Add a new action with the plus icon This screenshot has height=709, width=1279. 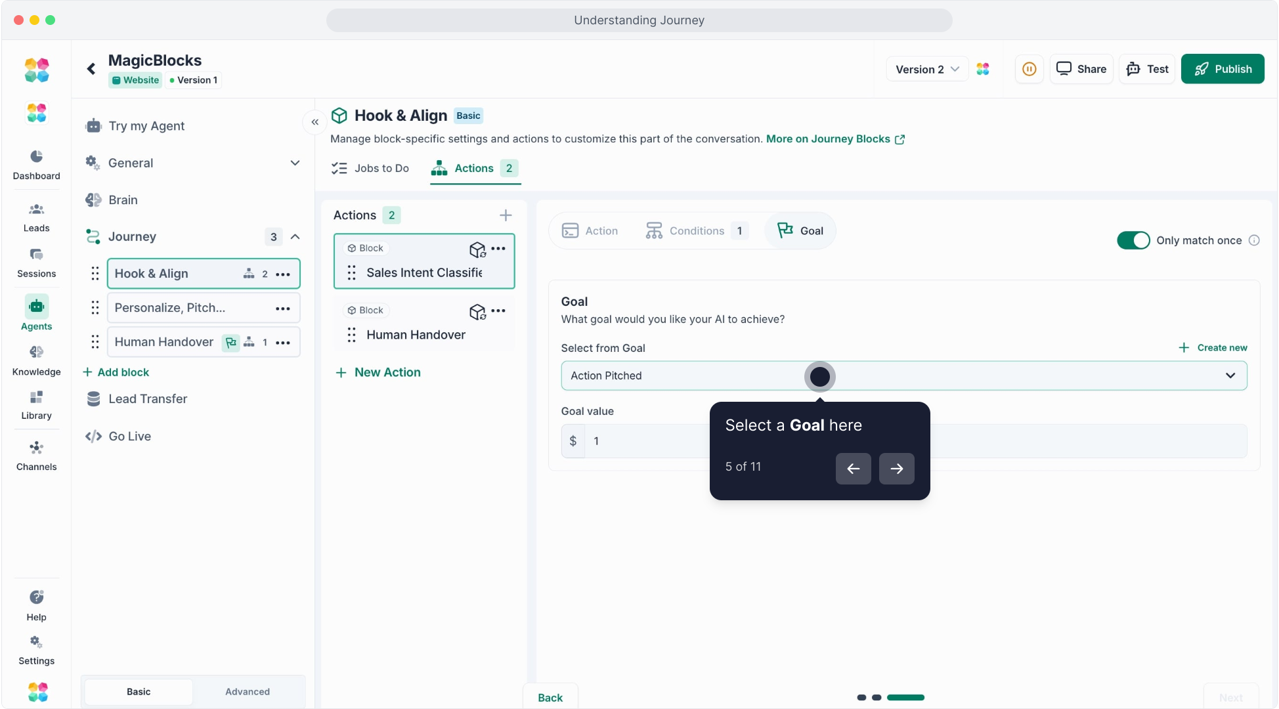pos(506,215)
